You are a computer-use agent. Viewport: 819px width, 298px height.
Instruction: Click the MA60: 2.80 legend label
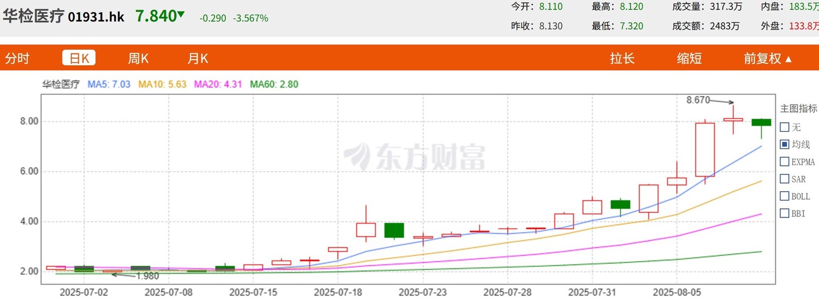pos(274,84)
